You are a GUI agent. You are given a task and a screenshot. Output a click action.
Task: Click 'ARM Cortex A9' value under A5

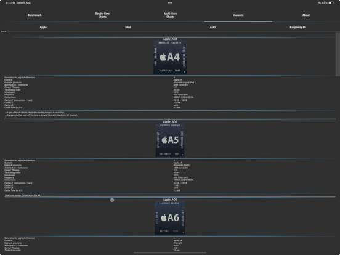180,168
